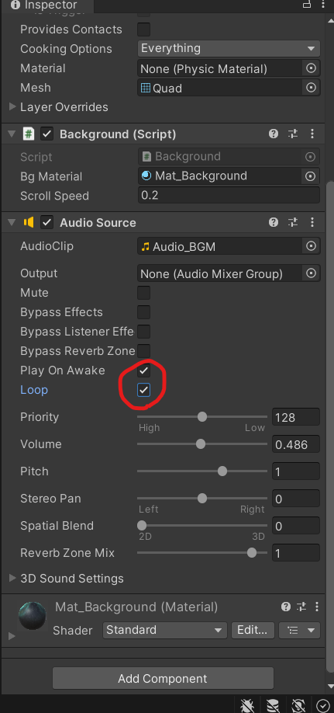
Task: Click the Priority value field 128
Action: point(296,417)
